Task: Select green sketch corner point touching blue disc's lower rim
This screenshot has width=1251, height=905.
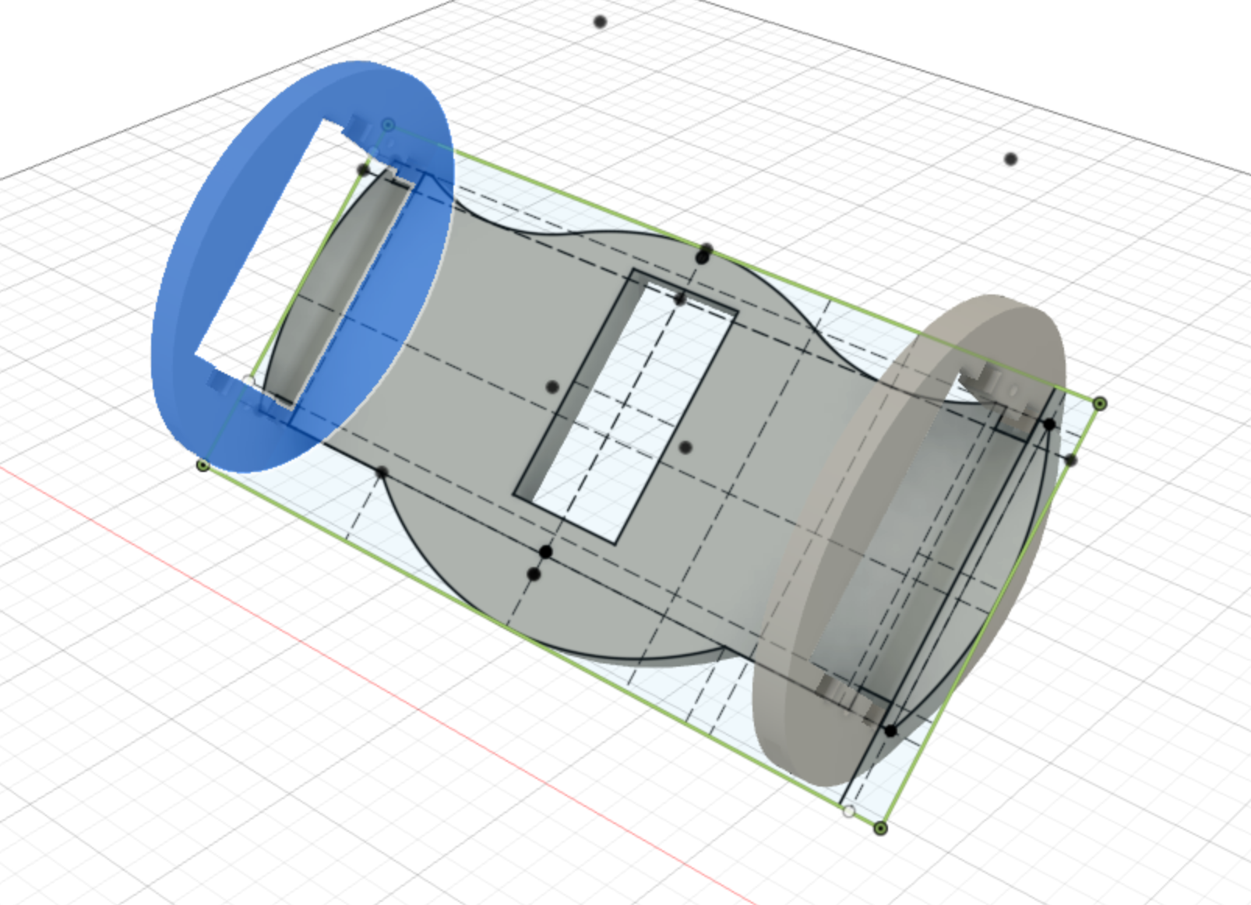Action: [203, 466]
